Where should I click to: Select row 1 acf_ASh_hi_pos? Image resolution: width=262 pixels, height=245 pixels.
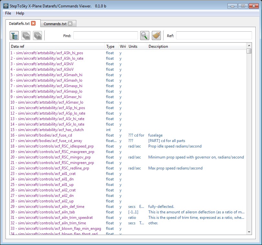128,53
